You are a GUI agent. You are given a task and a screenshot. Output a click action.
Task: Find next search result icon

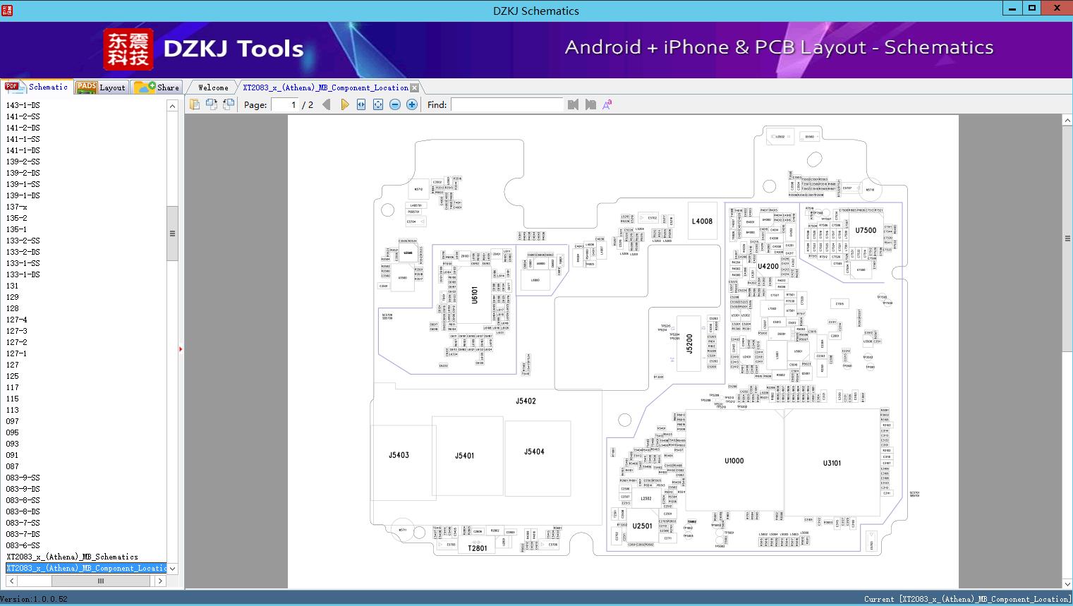coord(590,104)
